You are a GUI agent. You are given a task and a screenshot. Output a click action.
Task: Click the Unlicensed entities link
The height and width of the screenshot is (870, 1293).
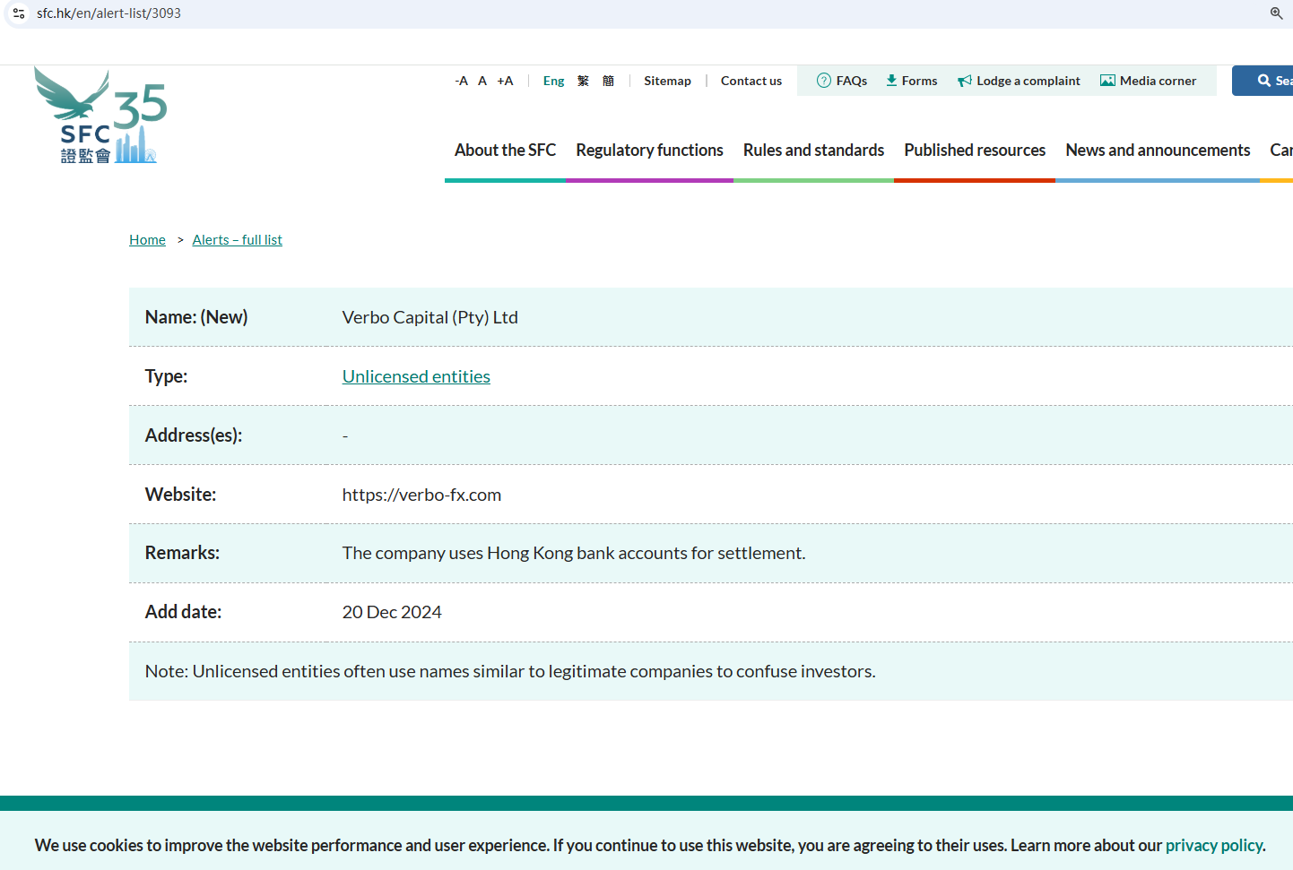[416, 377]
